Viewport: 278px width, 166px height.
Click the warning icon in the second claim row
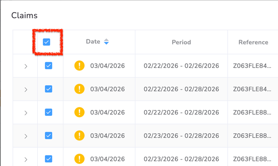click(79, 89)
